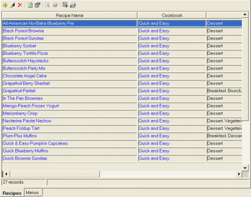Click the Edit recipe pen icon
This screenshot has width=251, height=197.
click(13, 5)
